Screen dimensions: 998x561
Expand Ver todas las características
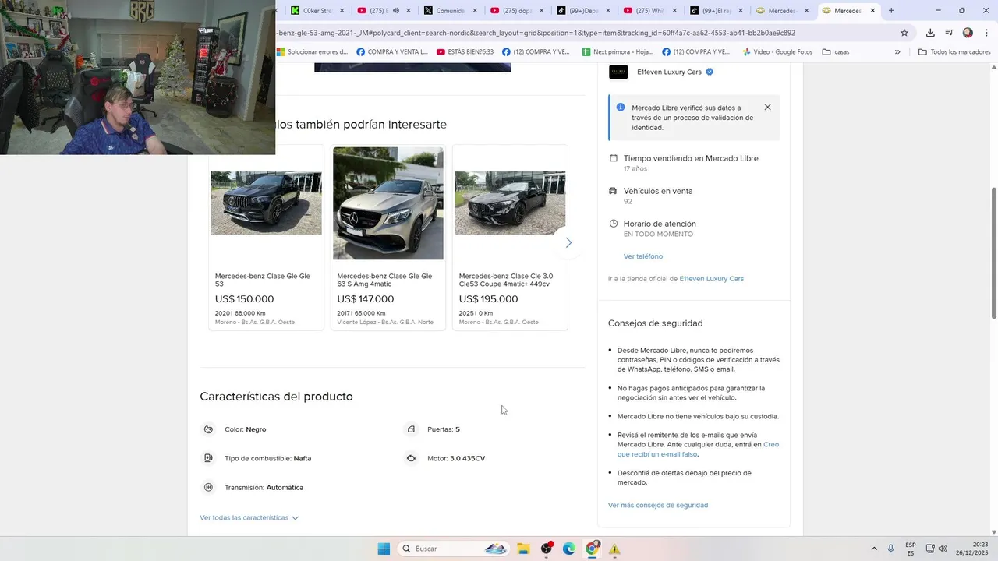249,517
